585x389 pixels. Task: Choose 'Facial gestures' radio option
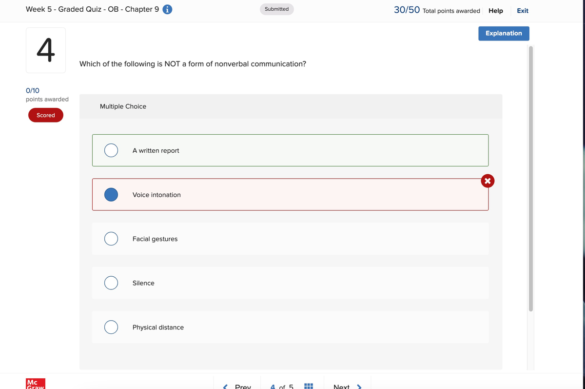[111, 239]
